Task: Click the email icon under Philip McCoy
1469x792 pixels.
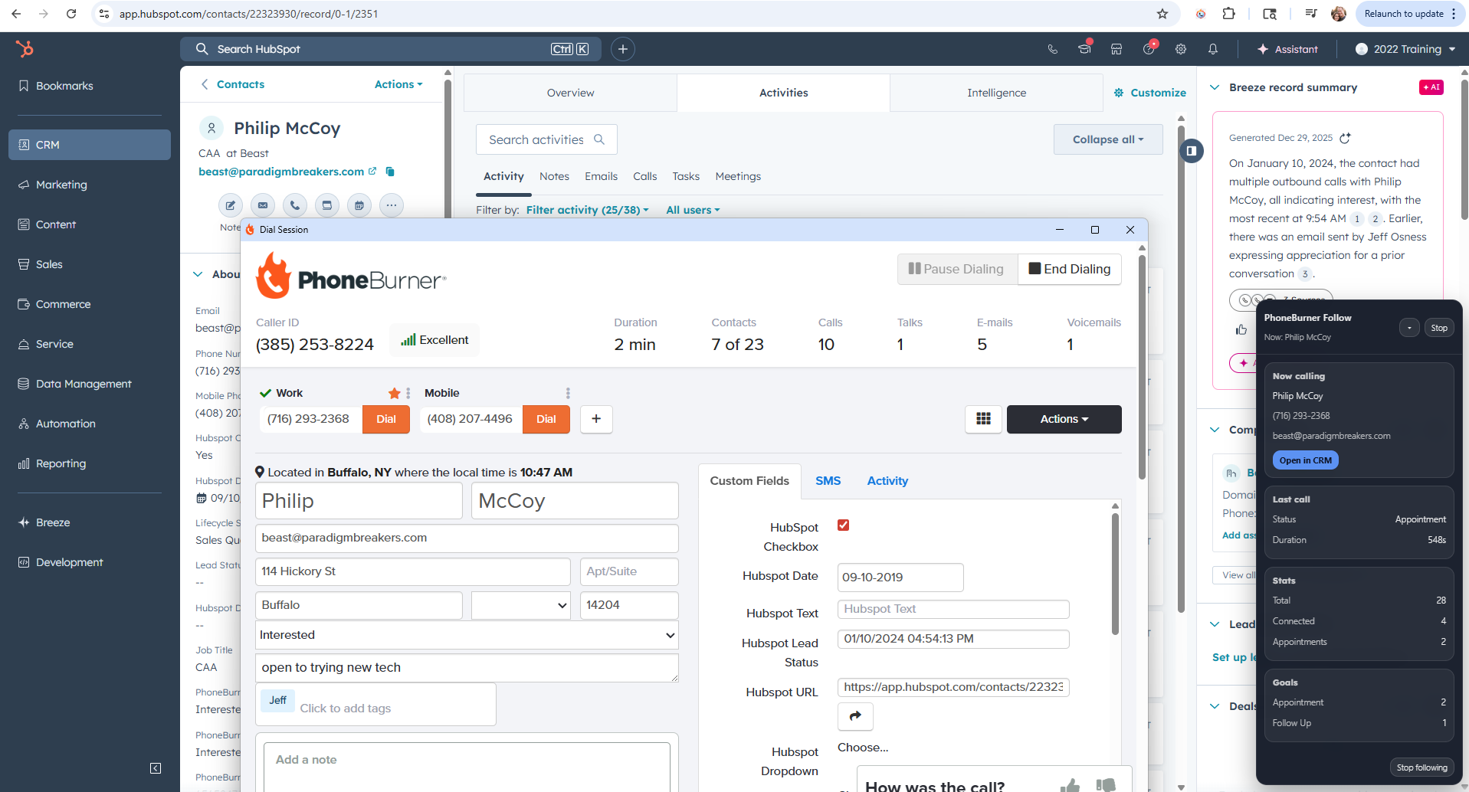Action: 263,205
